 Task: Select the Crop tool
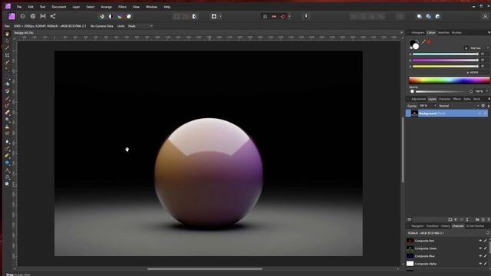(x=7, y=55)
